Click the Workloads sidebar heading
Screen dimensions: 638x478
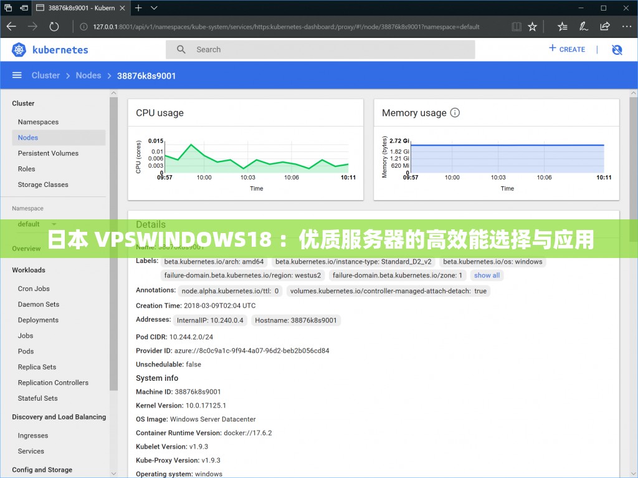pos(29,270)
